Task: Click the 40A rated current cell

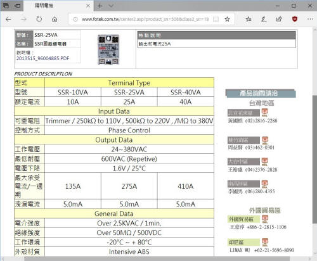Action: click(186, 102)
